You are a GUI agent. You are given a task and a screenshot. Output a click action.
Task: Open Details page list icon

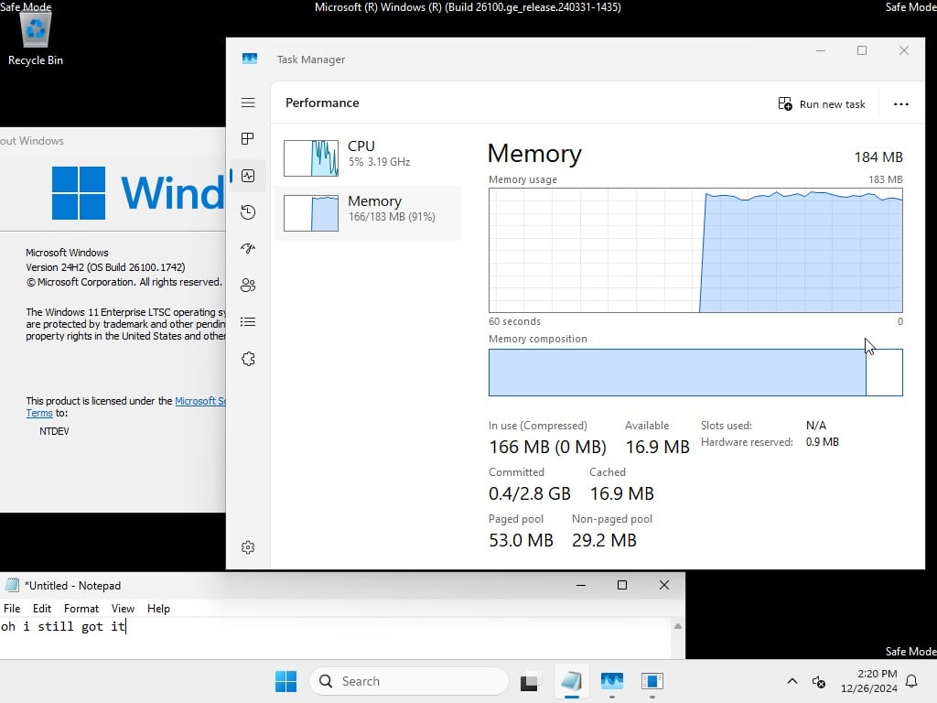pos(248,322)
